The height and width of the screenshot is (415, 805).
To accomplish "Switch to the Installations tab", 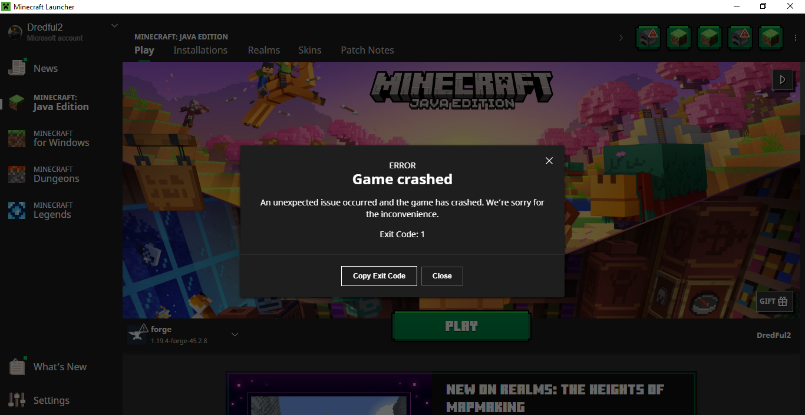I will tap(200, 50).
